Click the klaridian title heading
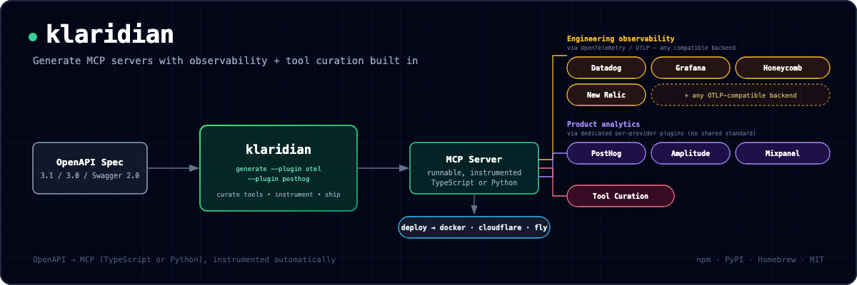The image size is (857, 285). 110,34
